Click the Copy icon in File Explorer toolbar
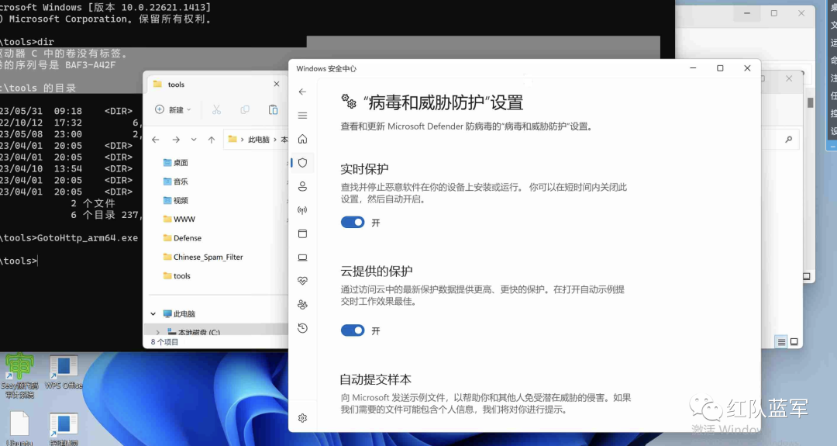837x446 pixels. tap(244, 109)
